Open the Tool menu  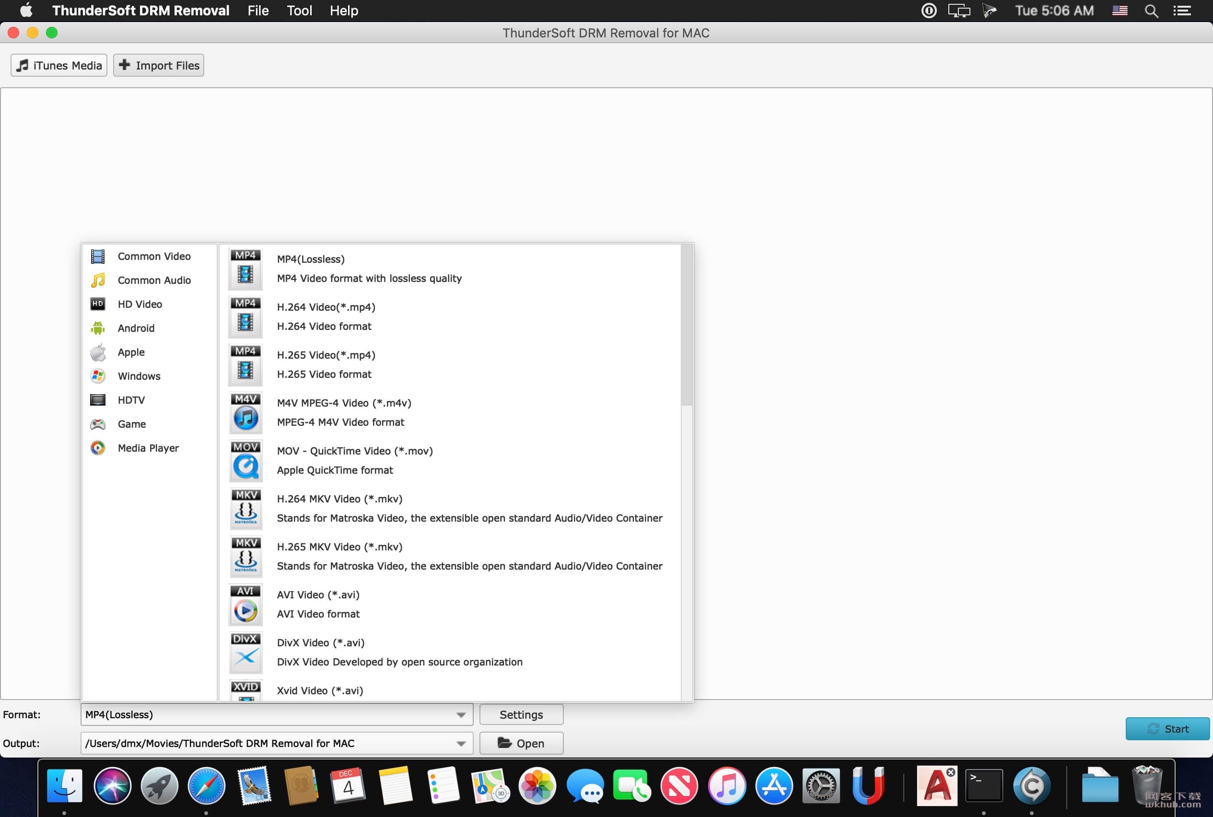(x=299, y=11)
